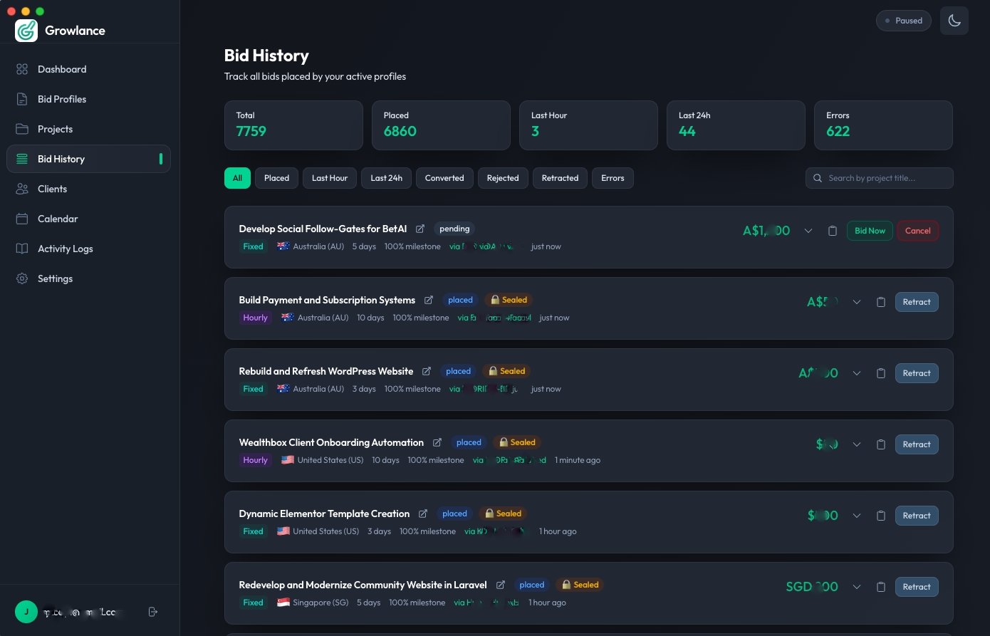Show Retracted bids
Screen dimensions: 990x636
pos(560,178)
